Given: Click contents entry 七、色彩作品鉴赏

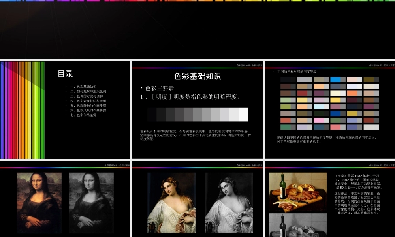Looking at the screenshot, I should pos(83,115).
